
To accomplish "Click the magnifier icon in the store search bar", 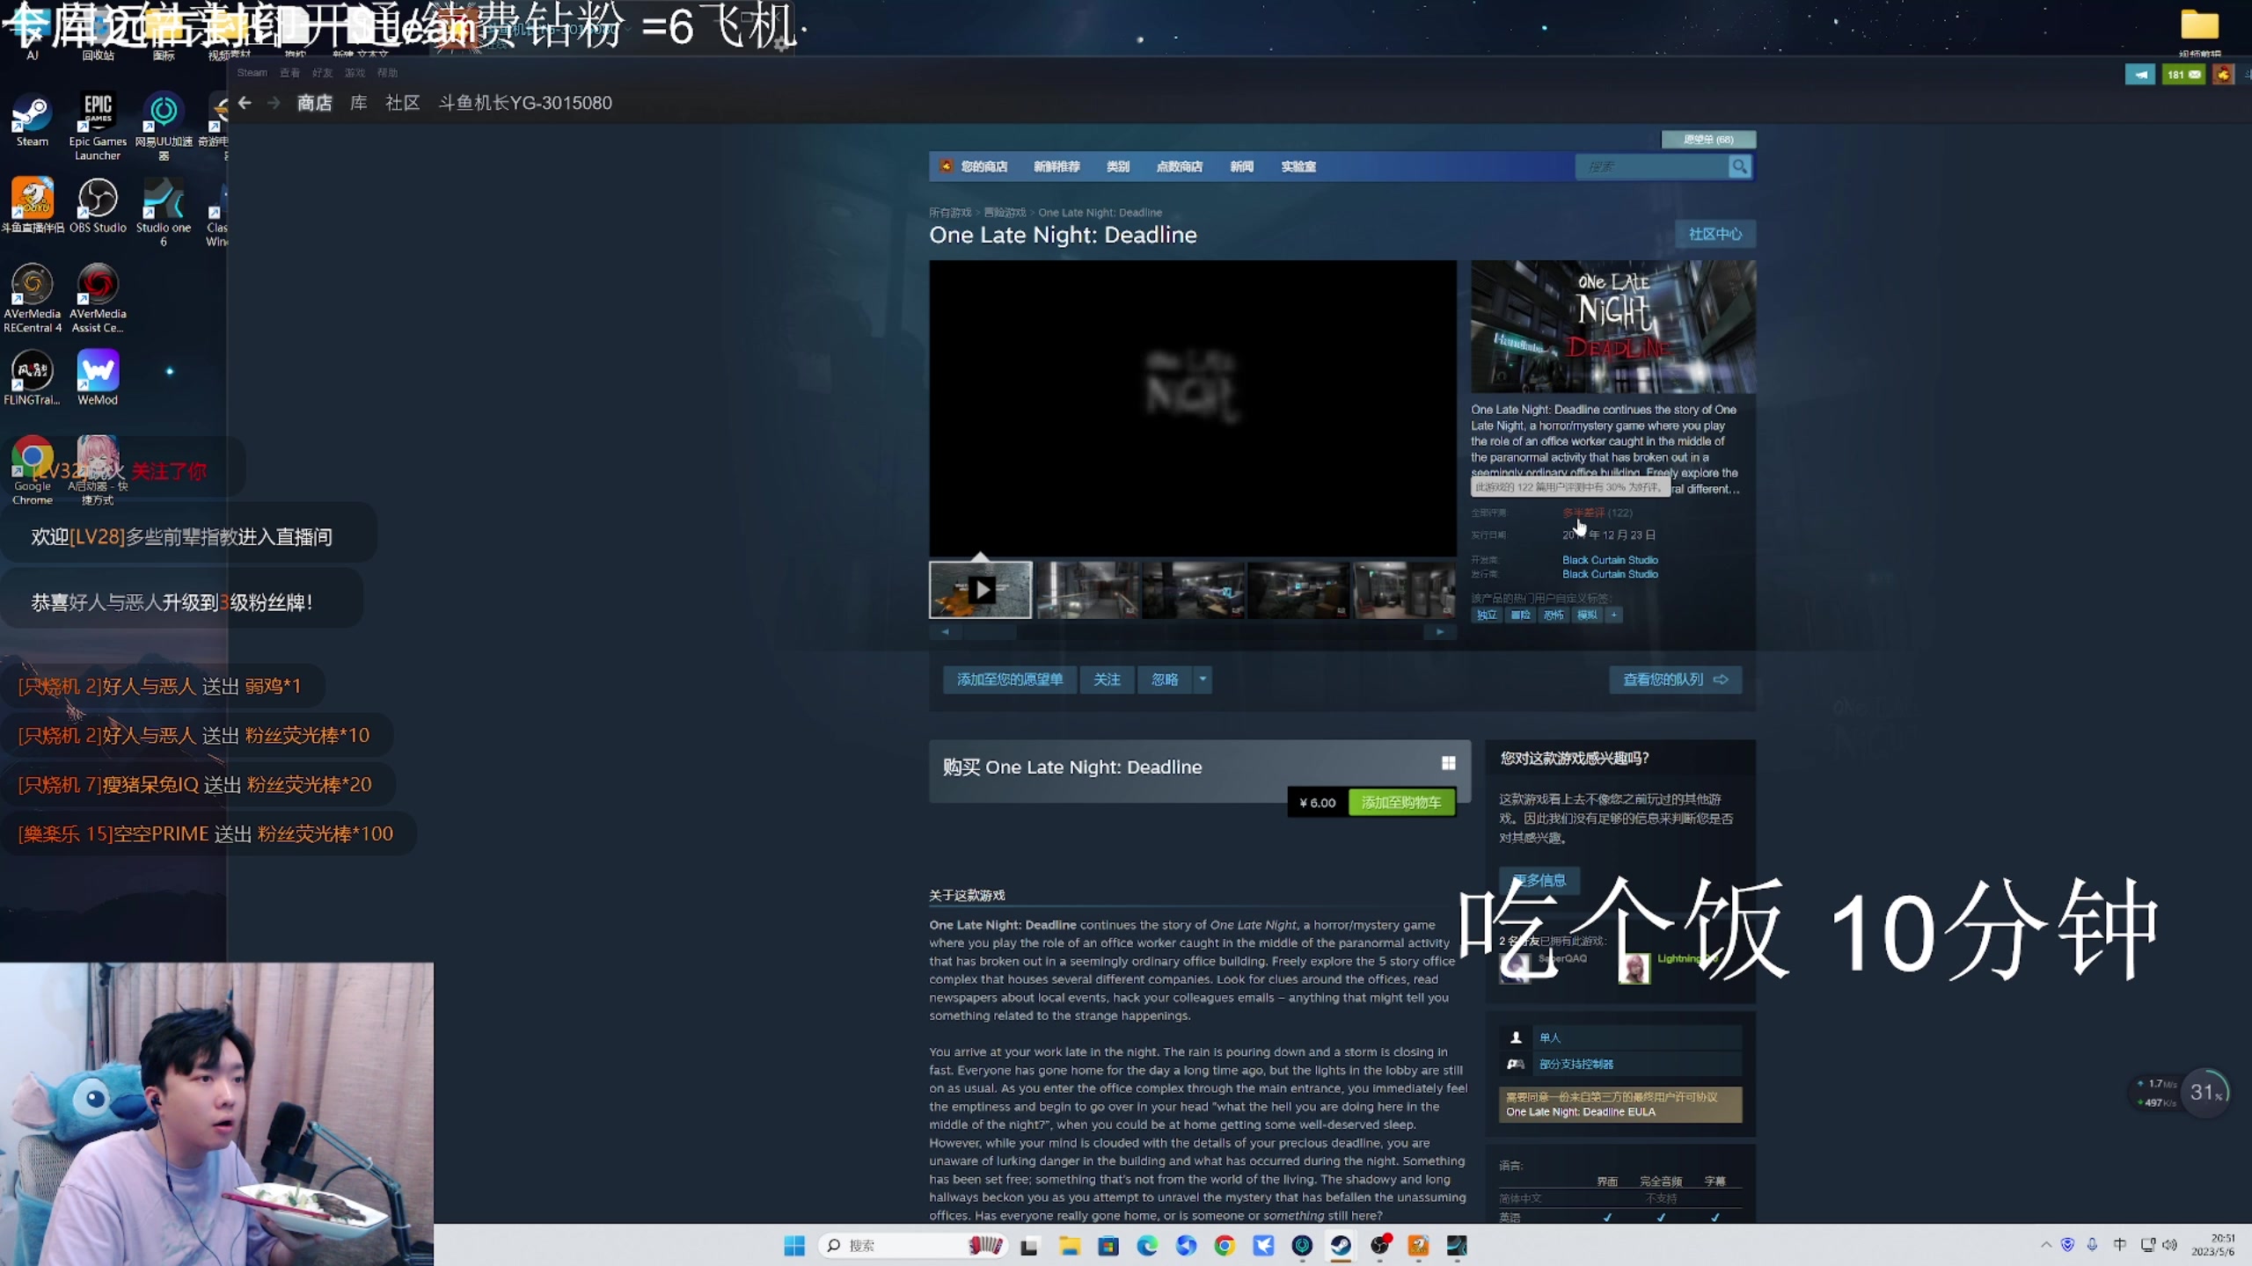I will pos(1740,166).
